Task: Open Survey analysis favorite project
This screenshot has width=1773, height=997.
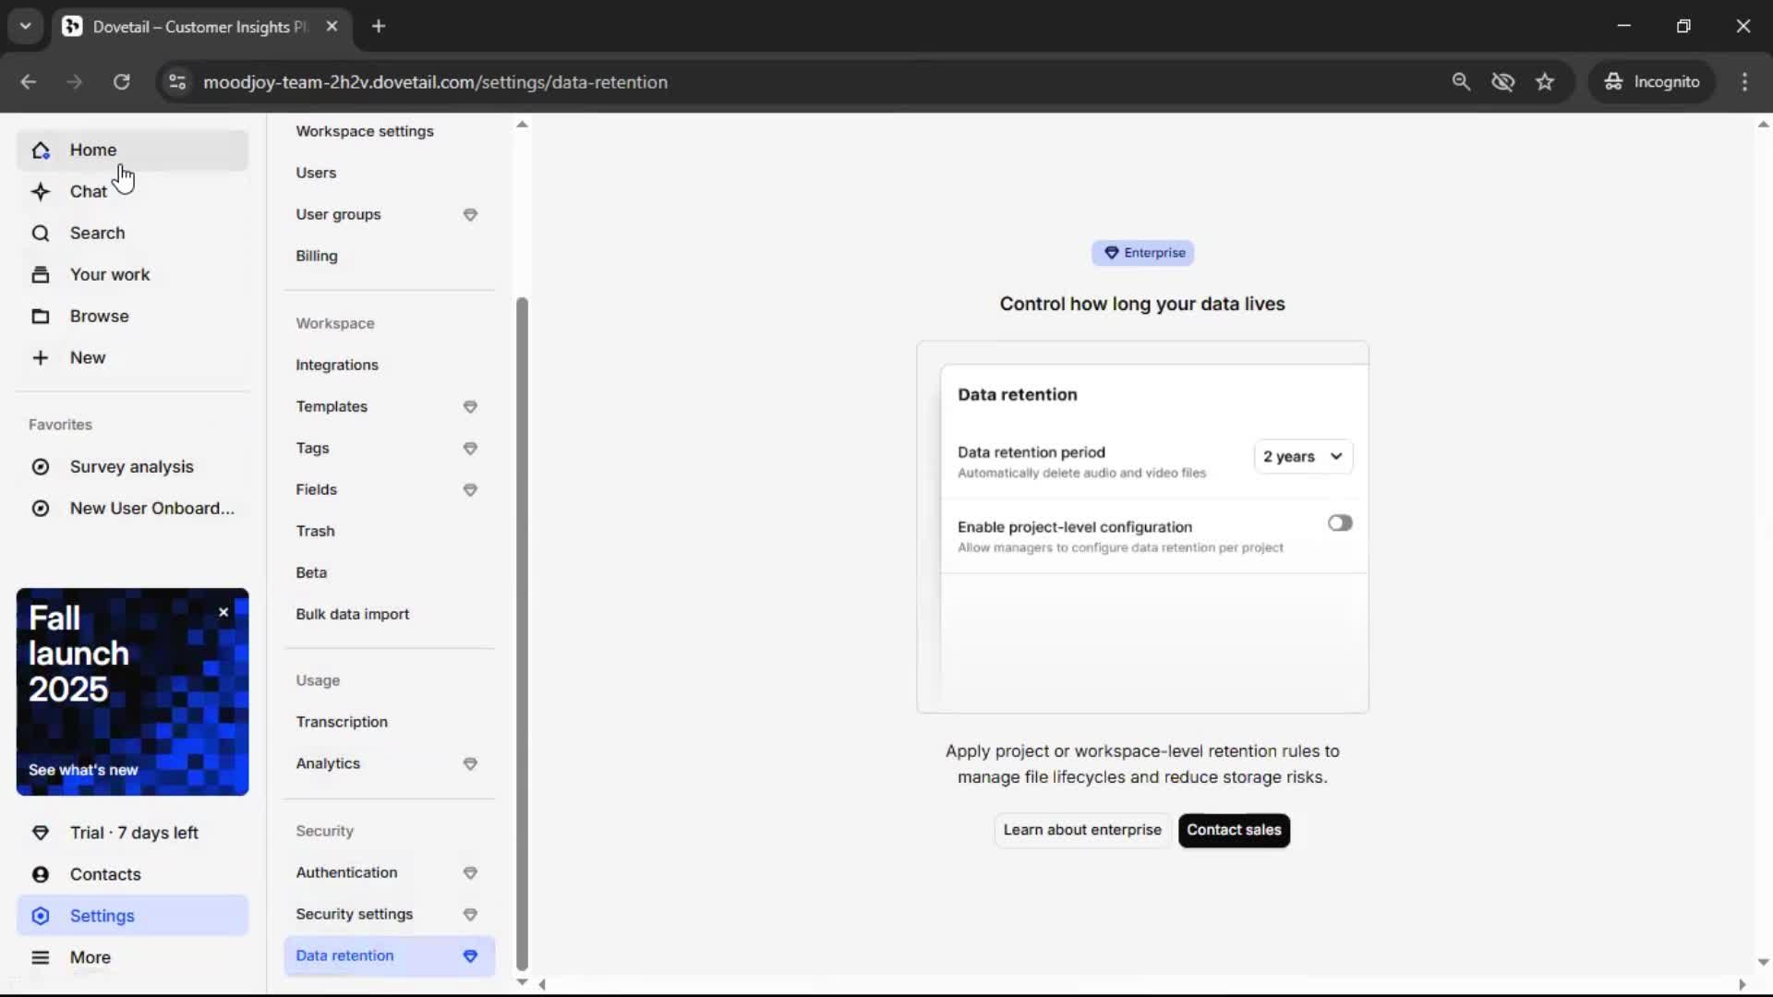Action: coord(131,467)
